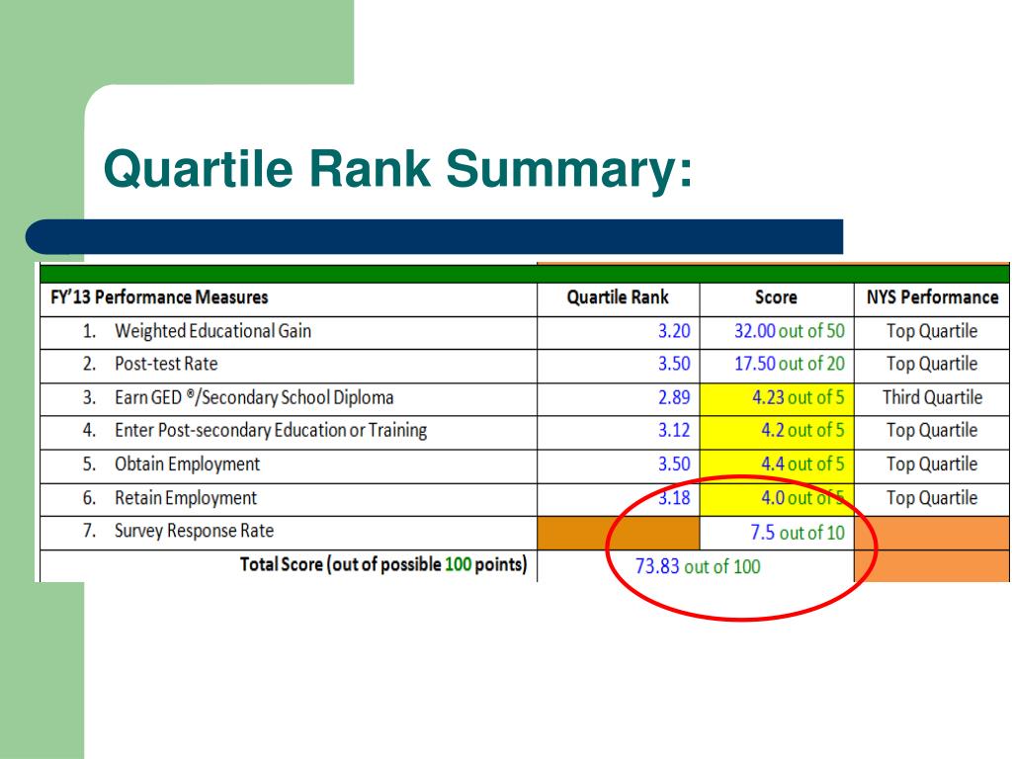
Task: Click quartile rank value 3.20
Action: click(x=674, y=331)
